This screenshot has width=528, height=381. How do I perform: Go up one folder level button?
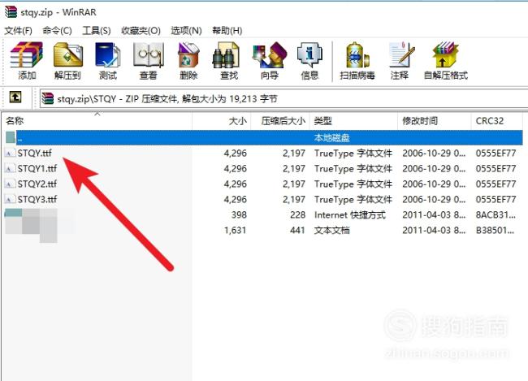15,97
